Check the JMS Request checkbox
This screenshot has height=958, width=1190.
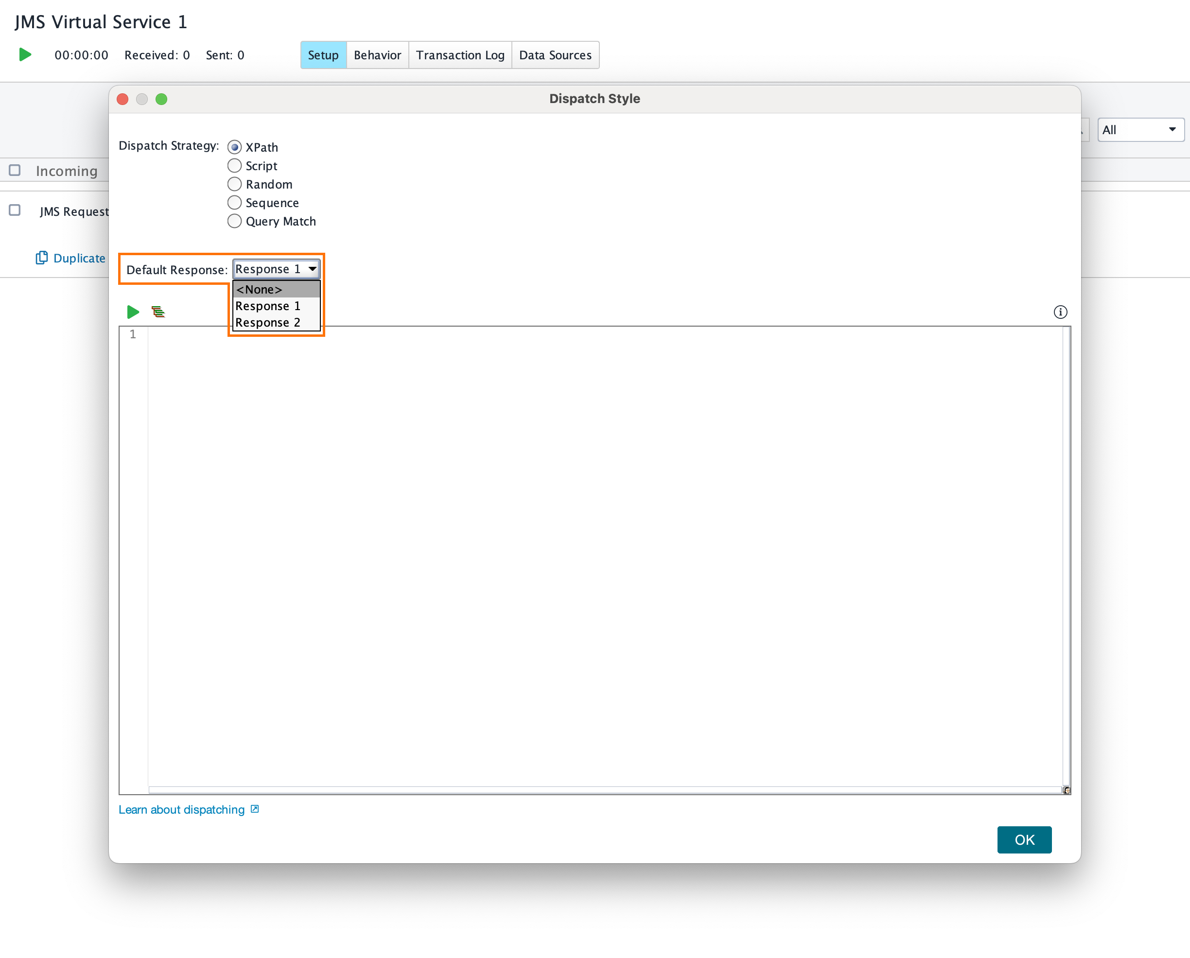pos(15,210)
